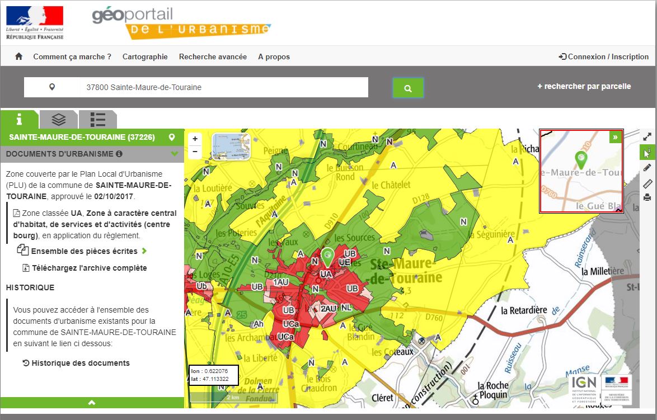The width and height of the screenshot is (657, 420).
Task: Zoom in with the plus button
Action: pos(195,139)
